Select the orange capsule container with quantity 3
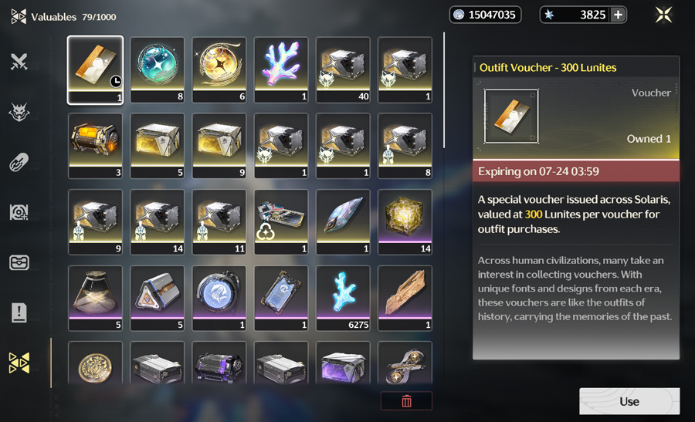 (x=95, y=146)
